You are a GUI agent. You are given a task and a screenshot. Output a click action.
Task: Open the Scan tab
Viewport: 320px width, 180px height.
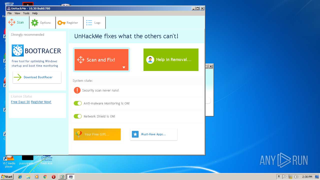17,22
